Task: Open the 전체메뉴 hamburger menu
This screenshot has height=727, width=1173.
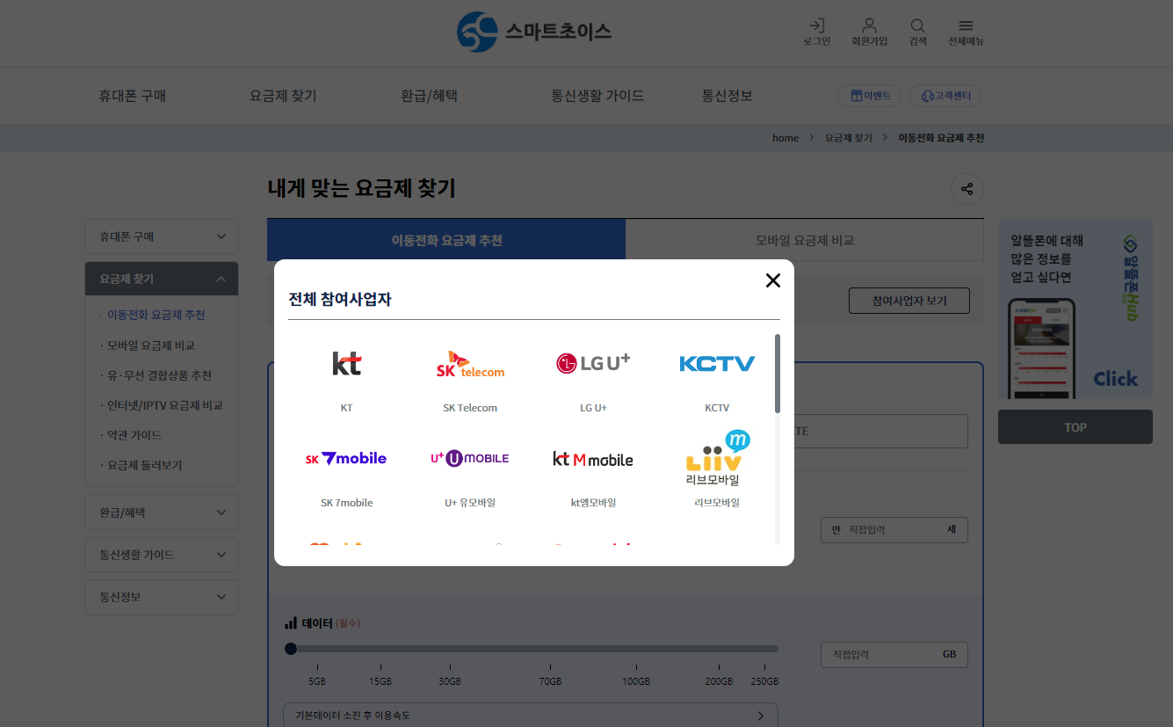Action: point(966,32)
